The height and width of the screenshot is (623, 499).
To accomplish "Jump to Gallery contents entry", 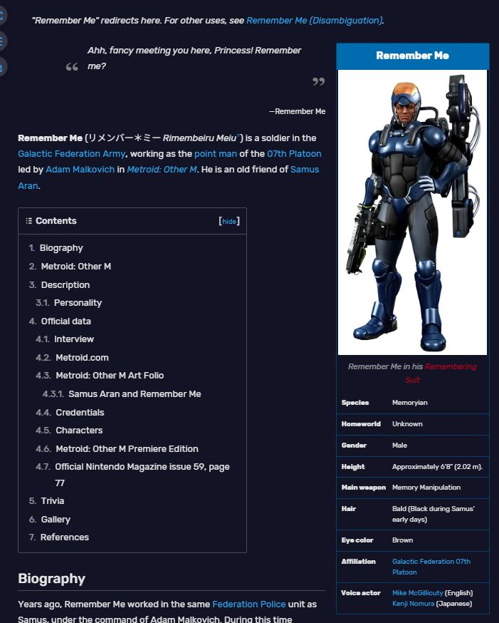I will pos(56,520).
